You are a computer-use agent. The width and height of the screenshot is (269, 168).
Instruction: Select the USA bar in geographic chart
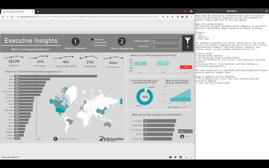(55, 76)
